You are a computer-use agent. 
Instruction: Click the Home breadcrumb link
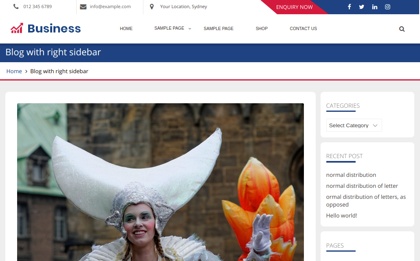click(14, 71)
